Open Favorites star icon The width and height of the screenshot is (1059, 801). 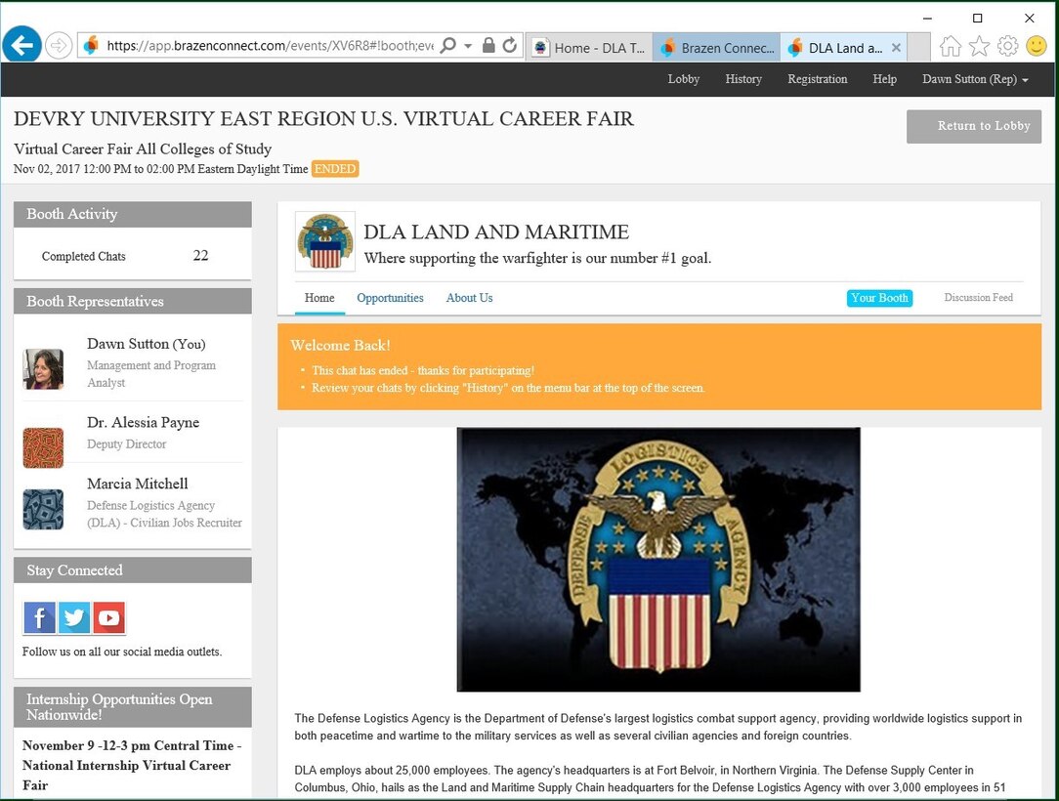[x=979, y=46]
